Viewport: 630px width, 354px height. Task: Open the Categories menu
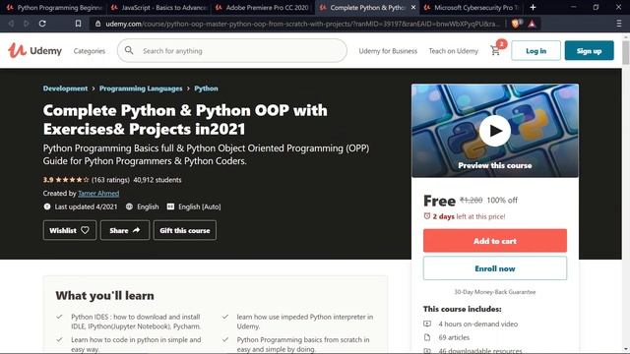[90, 51]
